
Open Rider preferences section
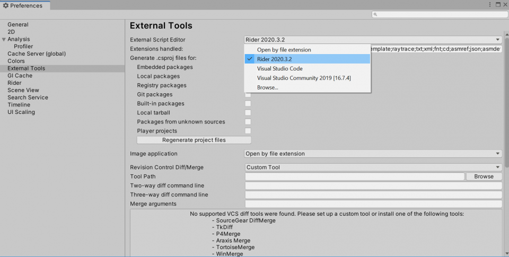pos(14,83)
